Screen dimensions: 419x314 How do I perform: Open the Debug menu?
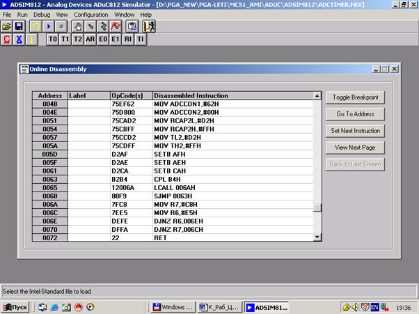(x=42, y=14)
